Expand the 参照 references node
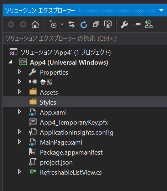167x191 pixels. pos(20,82)
